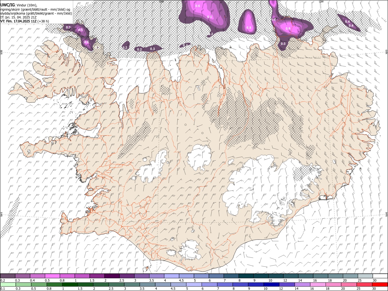Click the 0.8 value in northeast snow area
Viewport: 388px width, 291px height.
(288, 28)
